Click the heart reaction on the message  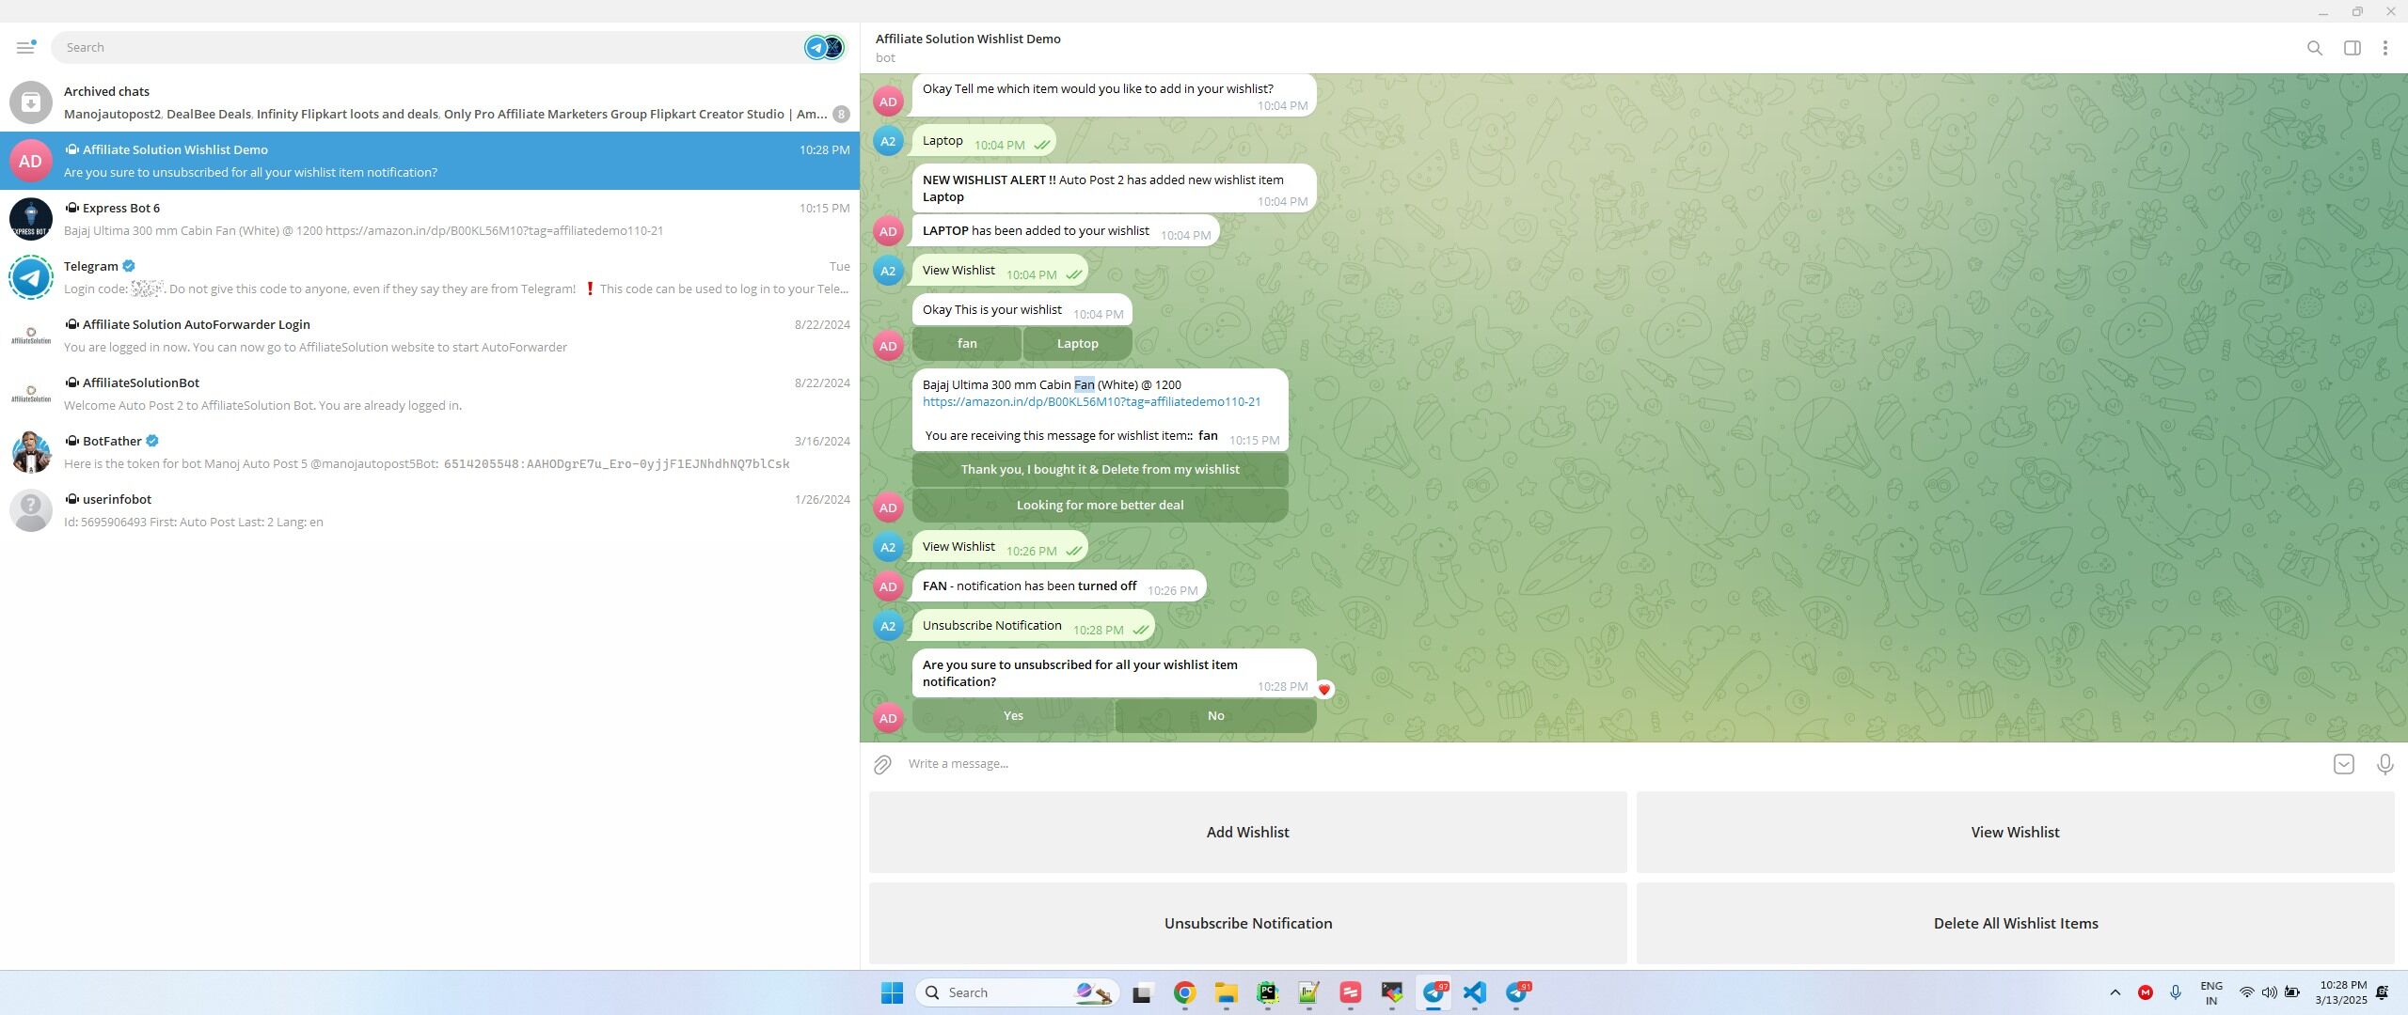pos(1324,690)
